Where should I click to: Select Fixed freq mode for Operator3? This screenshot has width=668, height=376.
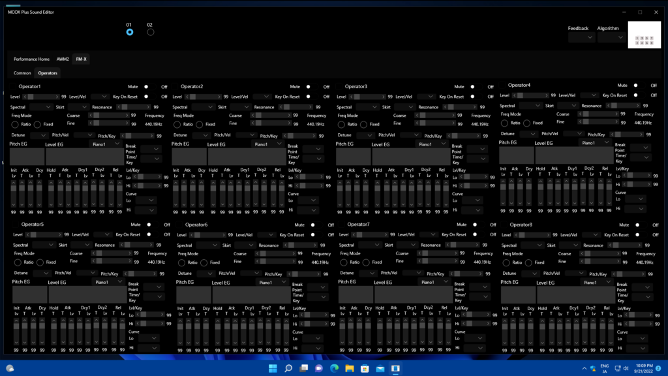[x=363, y=125]
